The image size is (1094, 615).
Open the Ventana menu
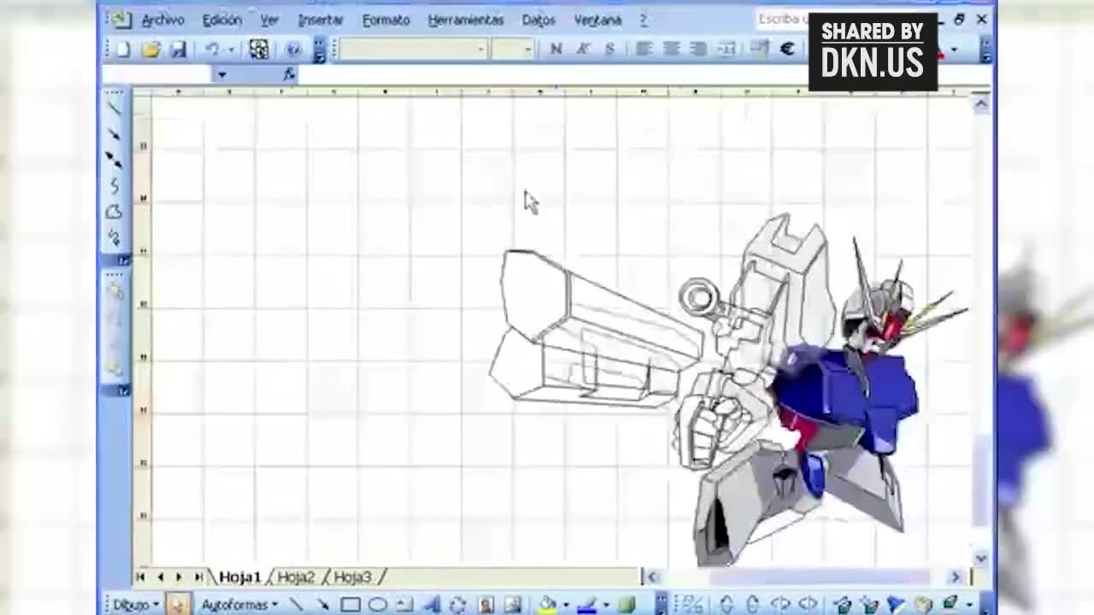point(597,20)
